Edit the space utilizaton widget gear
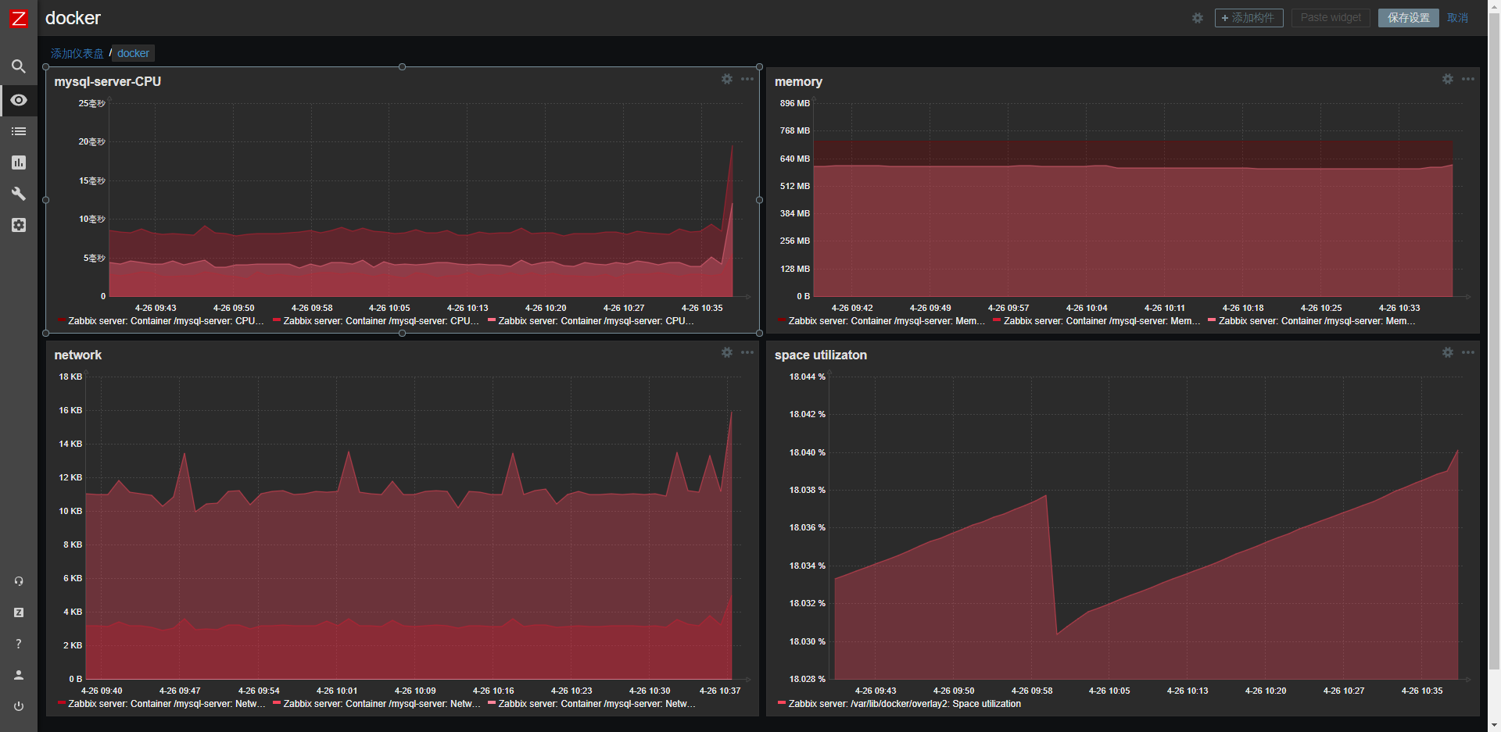 tap(1448, 352)
